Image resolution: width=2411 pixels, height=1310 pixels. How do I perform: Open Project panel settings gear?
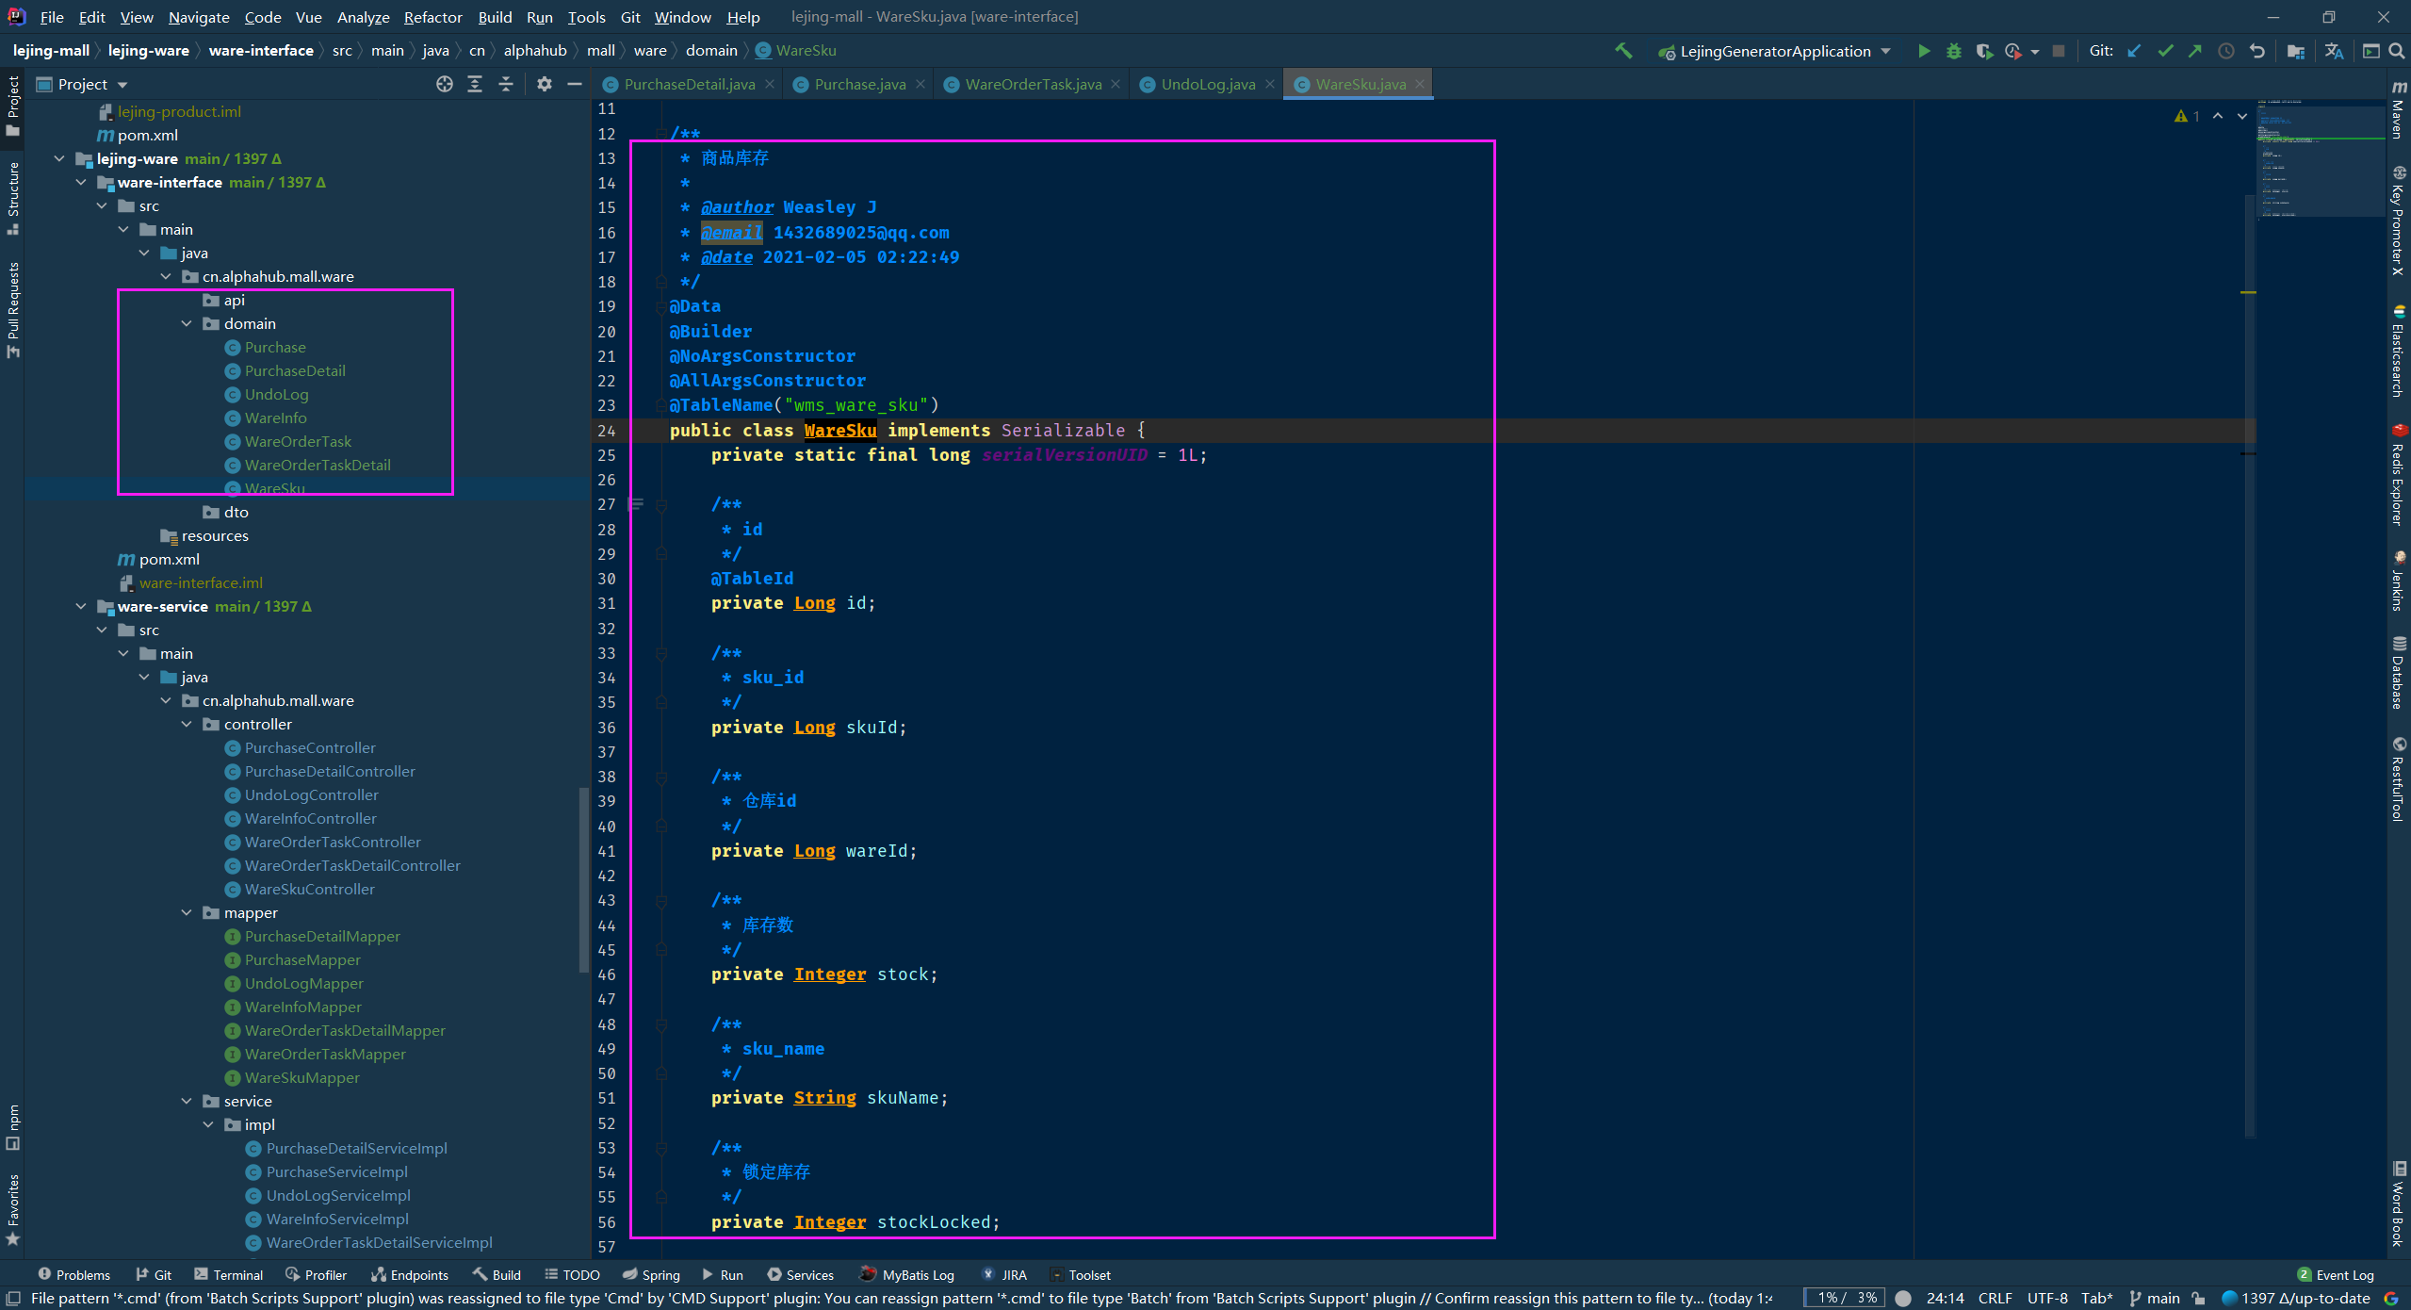pos(545,84)
